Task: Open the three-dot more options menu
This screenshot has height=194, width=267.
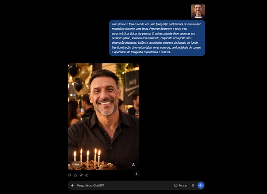Action: point(92,175)
